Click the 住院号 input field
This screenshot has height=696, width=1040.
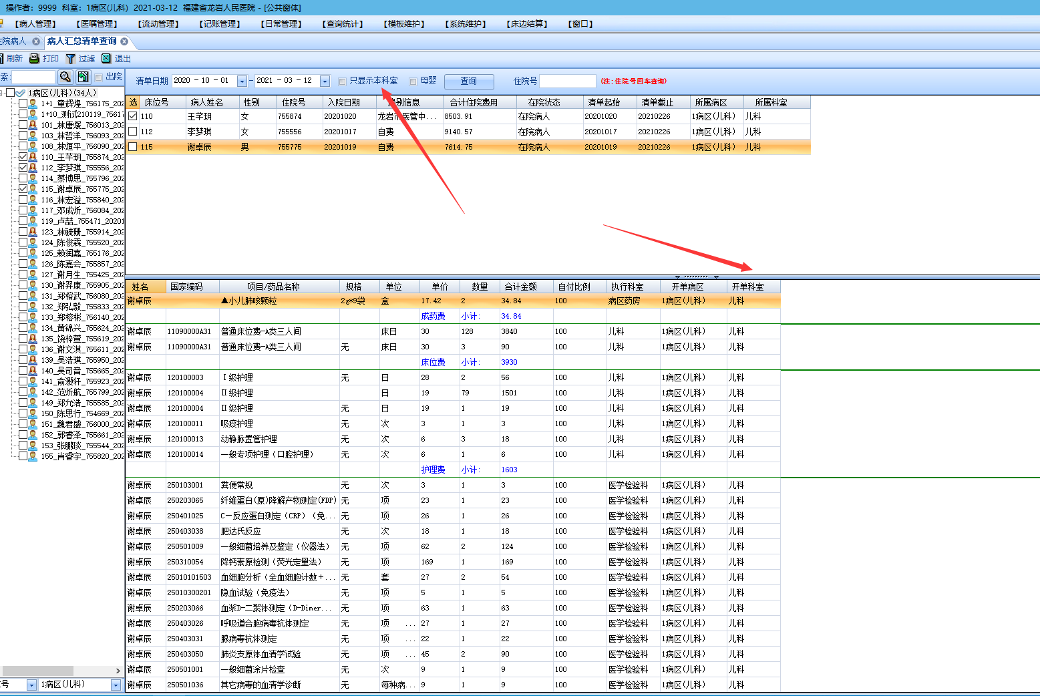pyautogui.click(x=567, y=81)
